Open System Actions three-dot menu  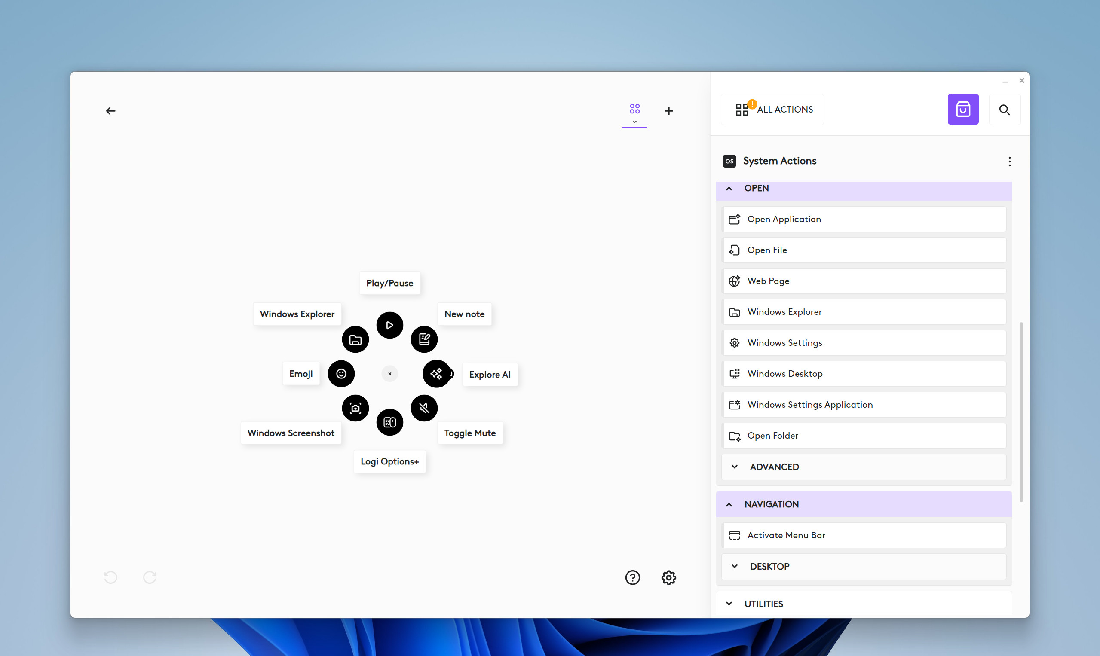[1009, 162]
